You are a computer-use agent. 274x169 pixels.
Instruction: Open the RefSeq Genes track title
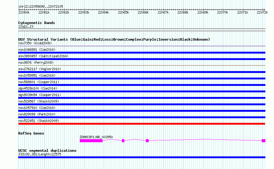31,133
